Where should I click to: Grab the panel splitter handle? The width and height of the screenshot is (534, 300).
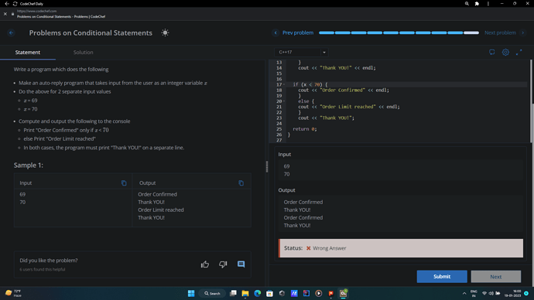(267, 167)
